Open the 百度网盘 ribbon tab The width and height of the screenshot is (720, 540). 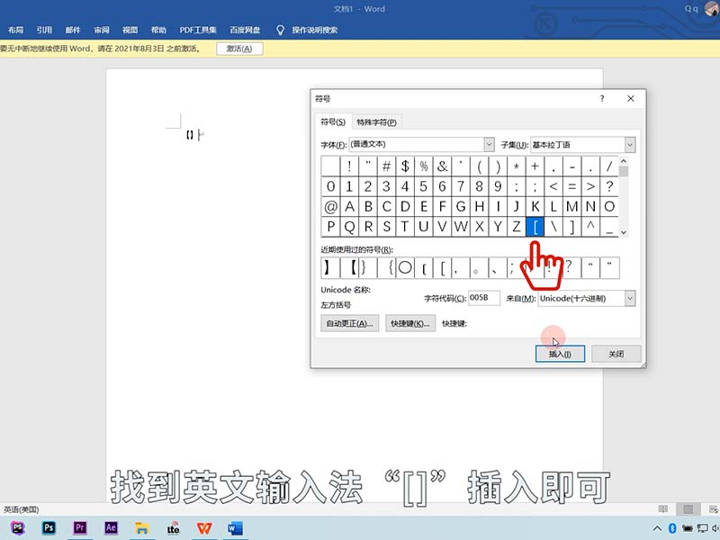[x=245, y=31]
